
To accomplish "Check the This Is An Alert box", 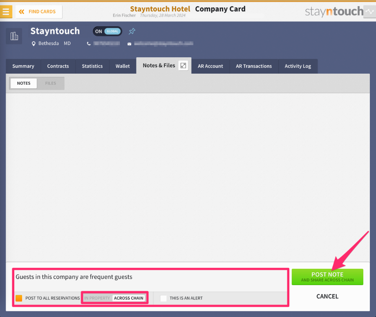I will coord(163,298).
